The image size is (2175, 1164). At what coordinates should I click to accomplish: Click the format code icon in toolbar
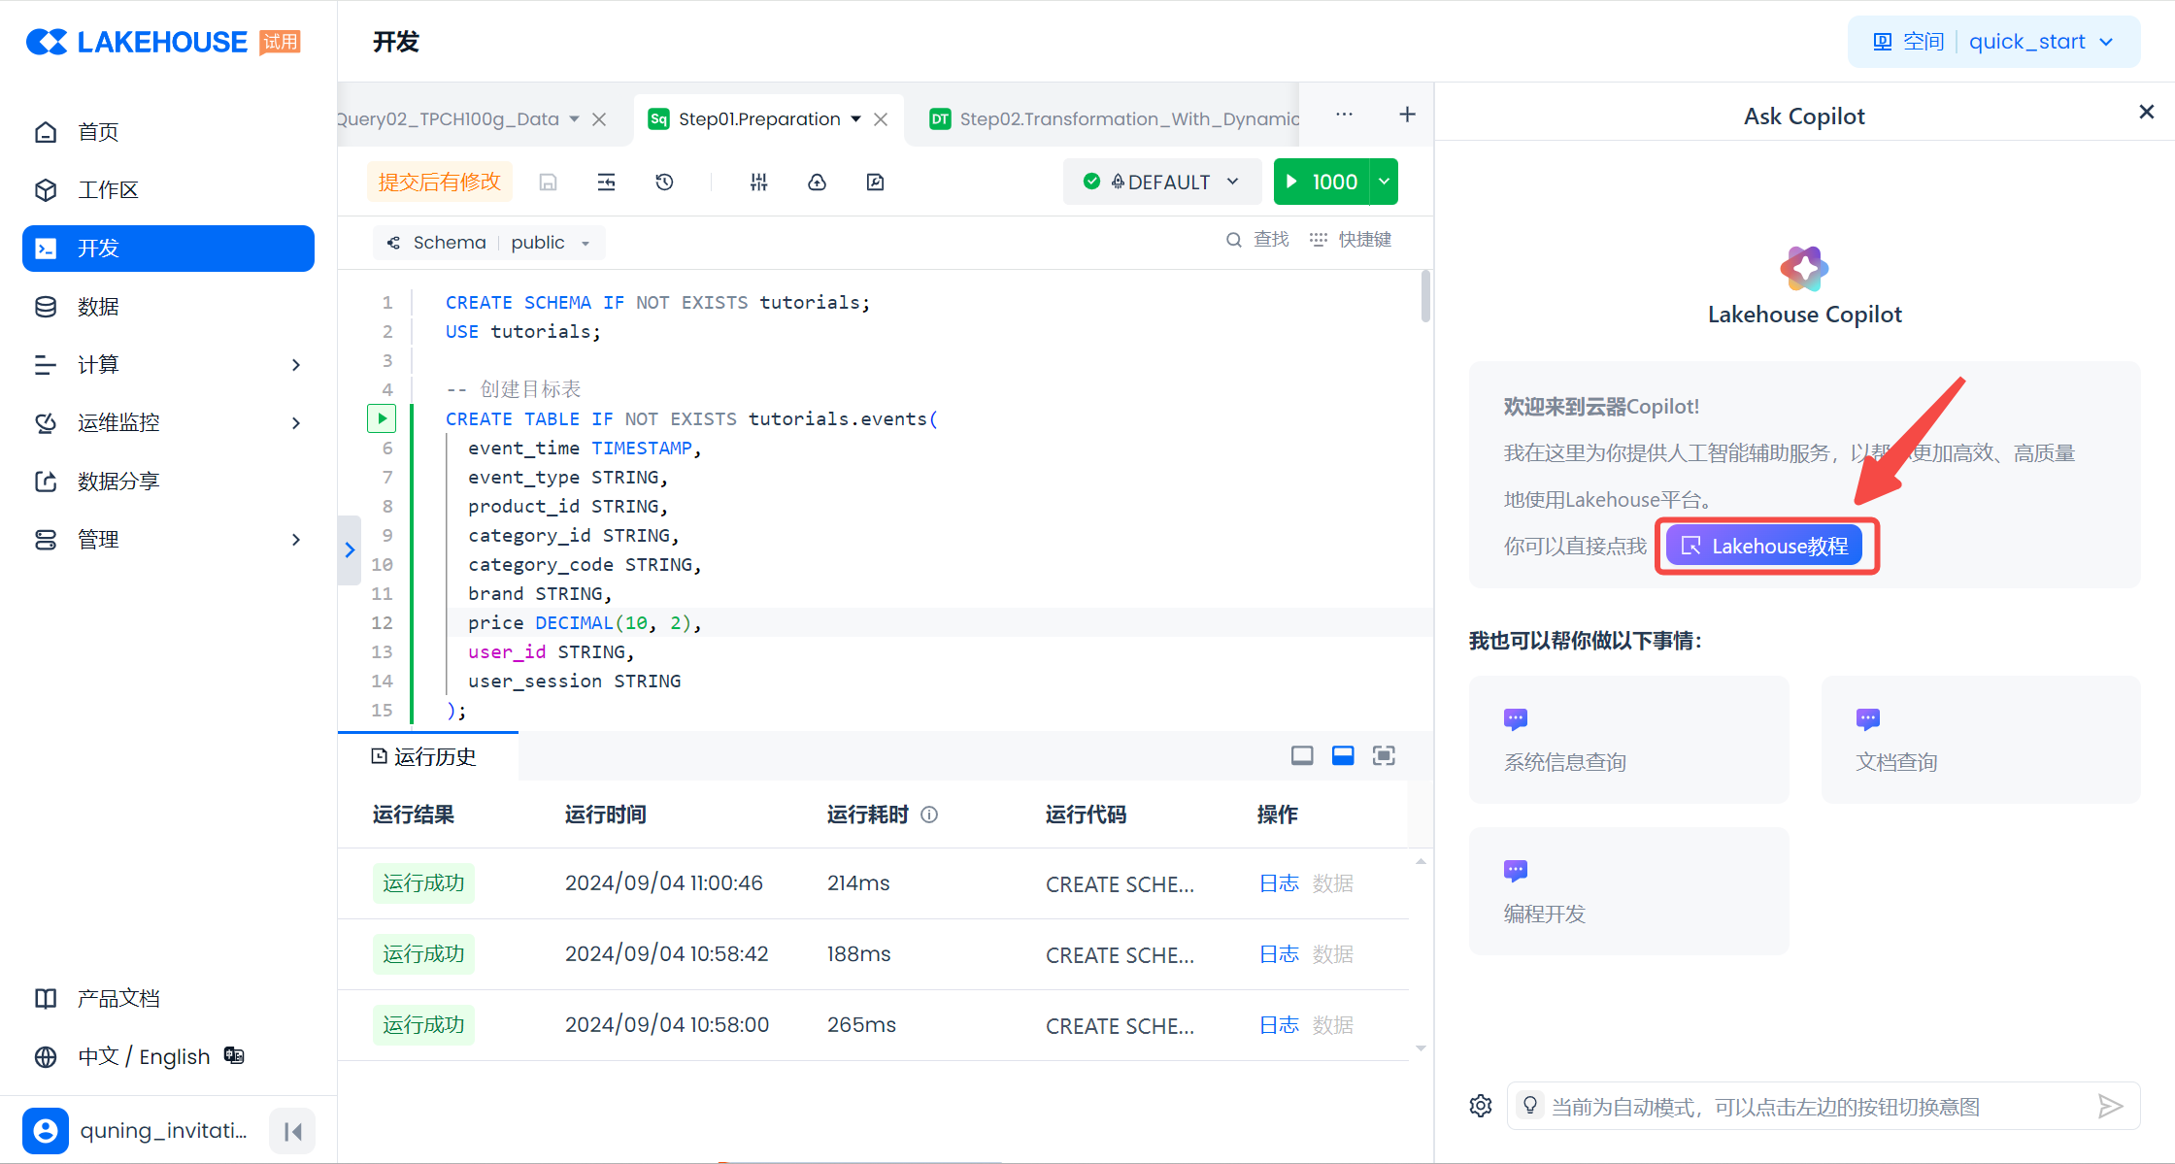[606, 183]
